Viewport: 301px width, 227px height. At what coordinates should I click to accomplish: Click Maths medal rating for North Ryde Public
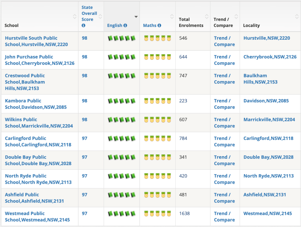157,176
